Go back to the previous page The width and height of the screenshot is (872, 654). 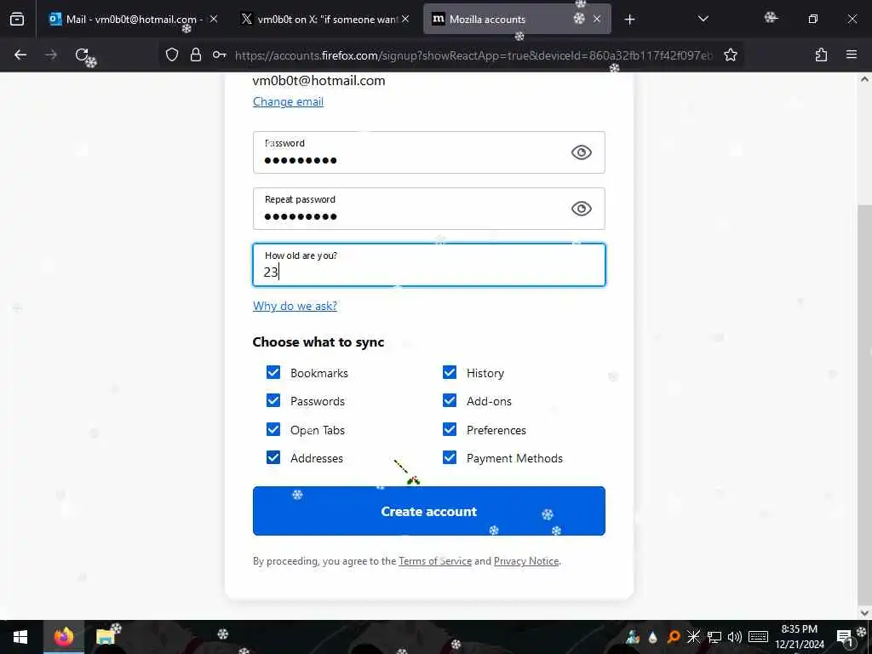click(x=20, y=54)
